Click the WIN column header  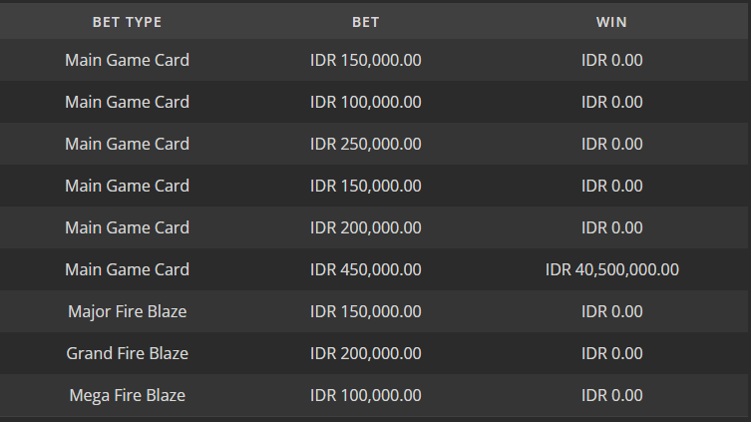[611, 22]
